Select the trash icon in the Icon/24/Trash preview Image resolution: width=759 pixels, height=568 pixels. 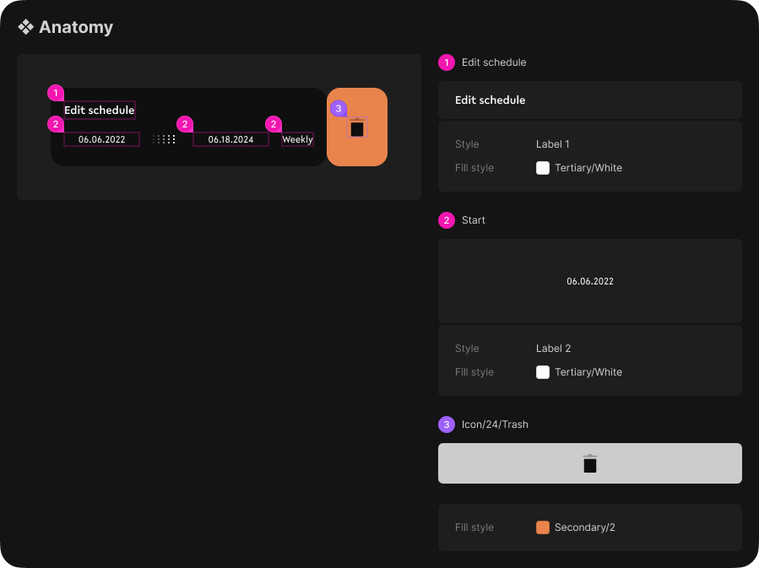589,463
